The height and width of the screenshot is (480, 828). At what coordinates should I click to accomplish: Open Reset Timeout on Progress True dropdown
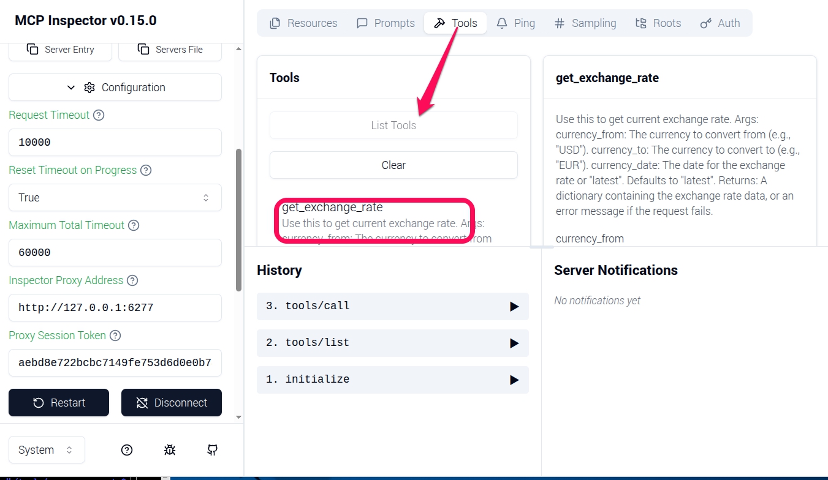point(115,198)
